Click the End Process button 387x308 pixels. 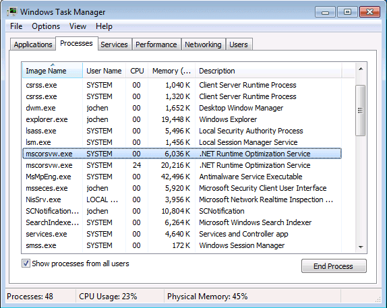point(334,266)
